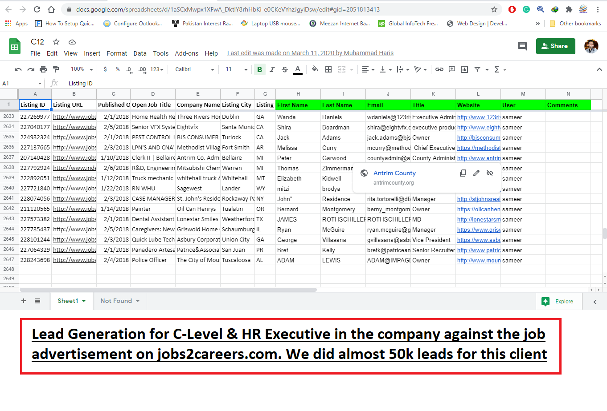The image size is (607, 411).
Task: Open the View menu
Action: pyautogui.click(x=70, y=53)
